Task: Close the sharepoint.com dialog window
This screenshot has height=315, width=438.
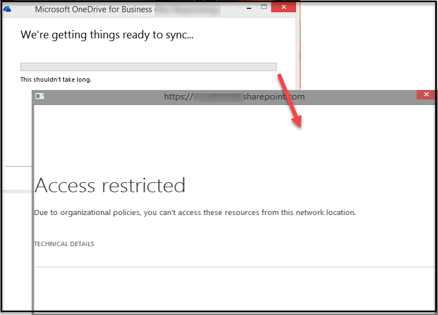Action: [426, 95]
